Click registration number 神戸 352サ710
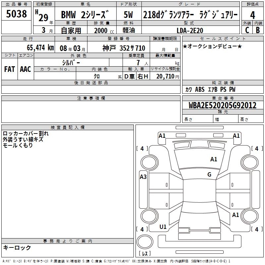 [x=124, y=48]
